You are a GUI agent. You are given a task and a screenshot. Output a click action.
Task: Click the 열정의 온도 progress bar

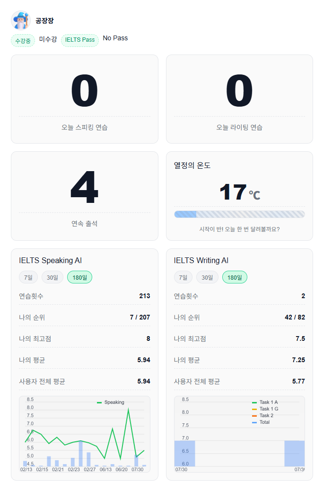(240, 214)
